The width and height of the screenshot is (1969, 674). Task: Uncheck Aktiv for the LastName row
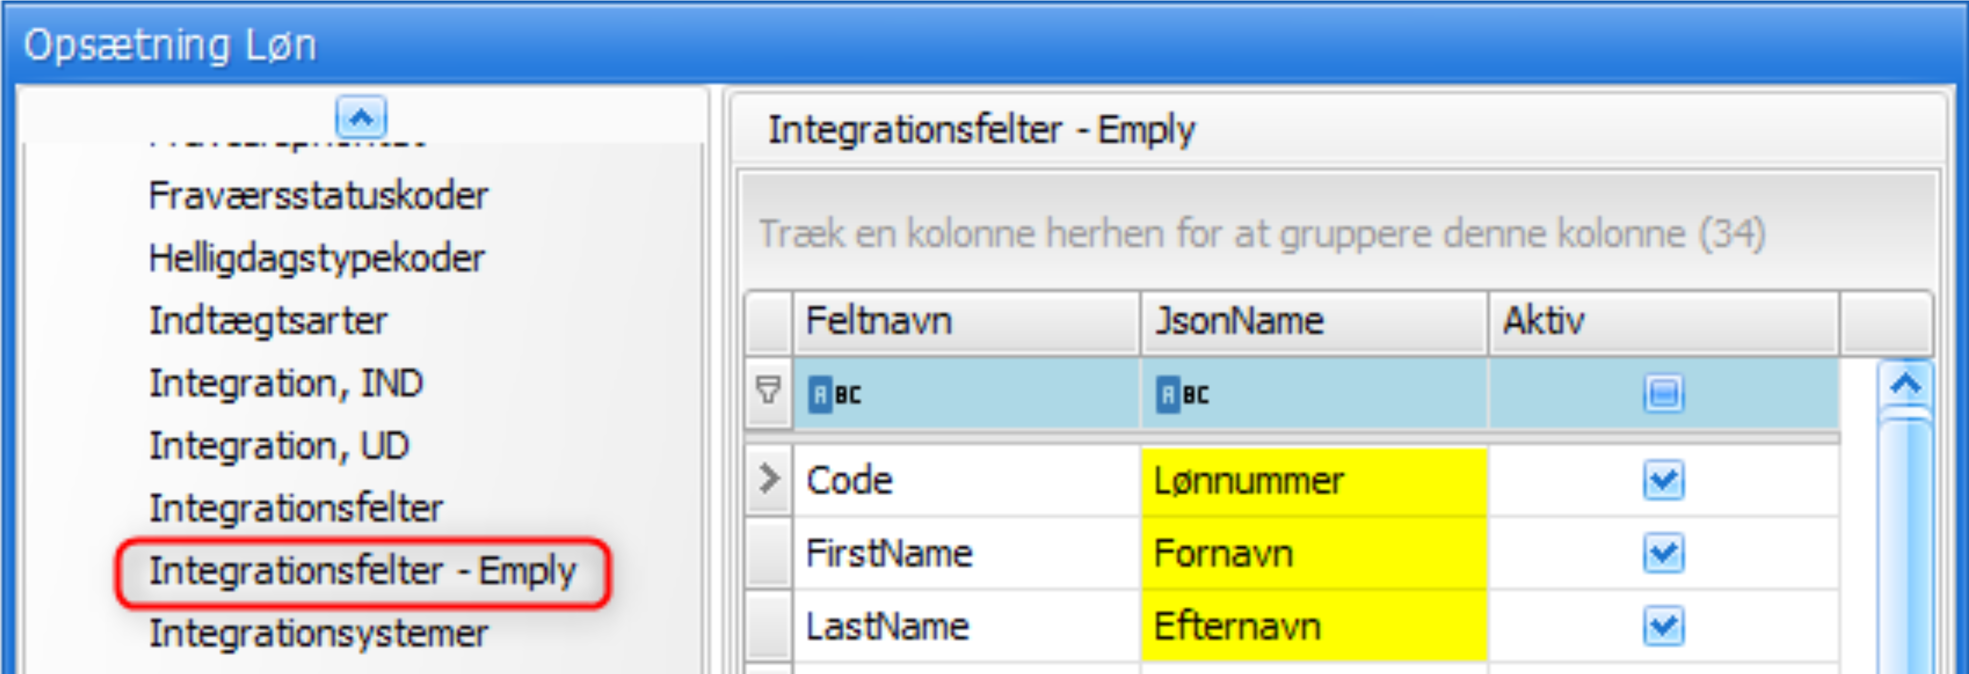coord(1663,626)
